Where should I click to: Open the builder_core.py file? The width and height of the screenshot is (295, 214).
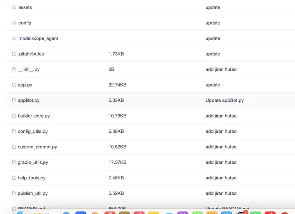34,116
